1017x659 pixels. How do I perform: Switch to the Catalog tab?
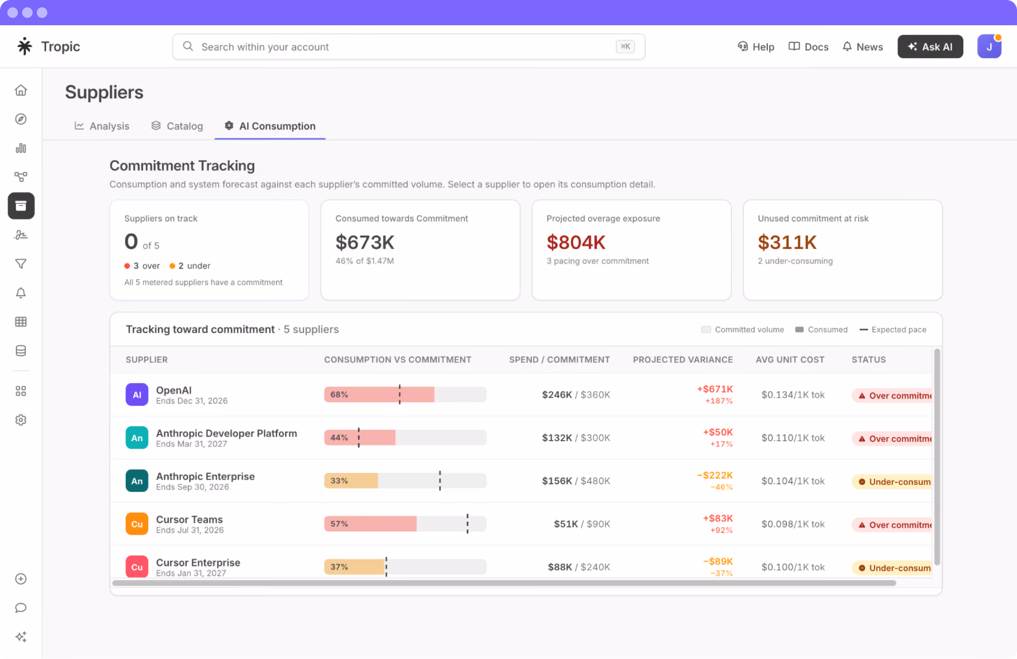[x=177, y=126]
